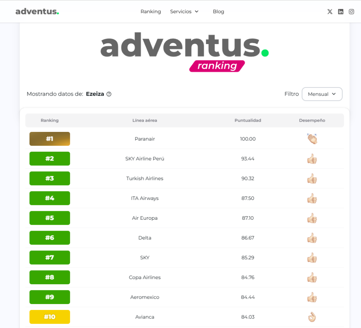Click the gold #1 ranking badge
361x328 pixels.
[50, 139]
